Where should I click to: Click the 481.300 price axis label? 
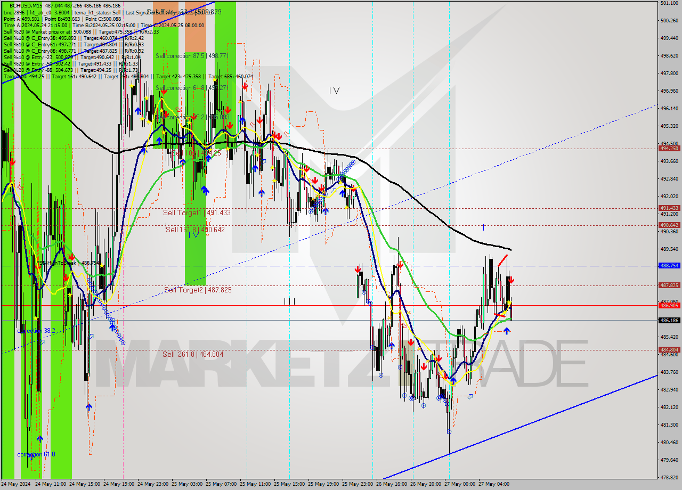click(669, 424)
